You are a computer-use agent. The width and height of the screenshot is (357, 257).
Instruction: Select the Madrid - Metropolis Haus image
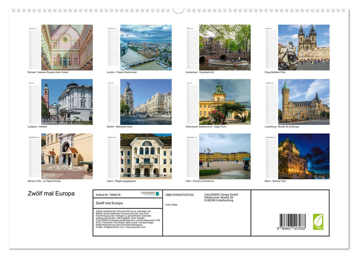click(146, 101)
